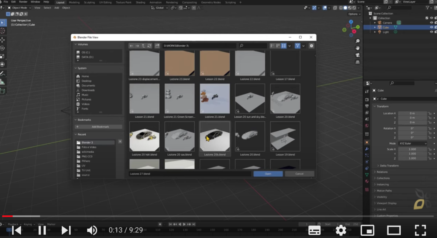Screen dimensions: 437x238
Task: Click the Cancel button
Action: click(x=299, y=174)
